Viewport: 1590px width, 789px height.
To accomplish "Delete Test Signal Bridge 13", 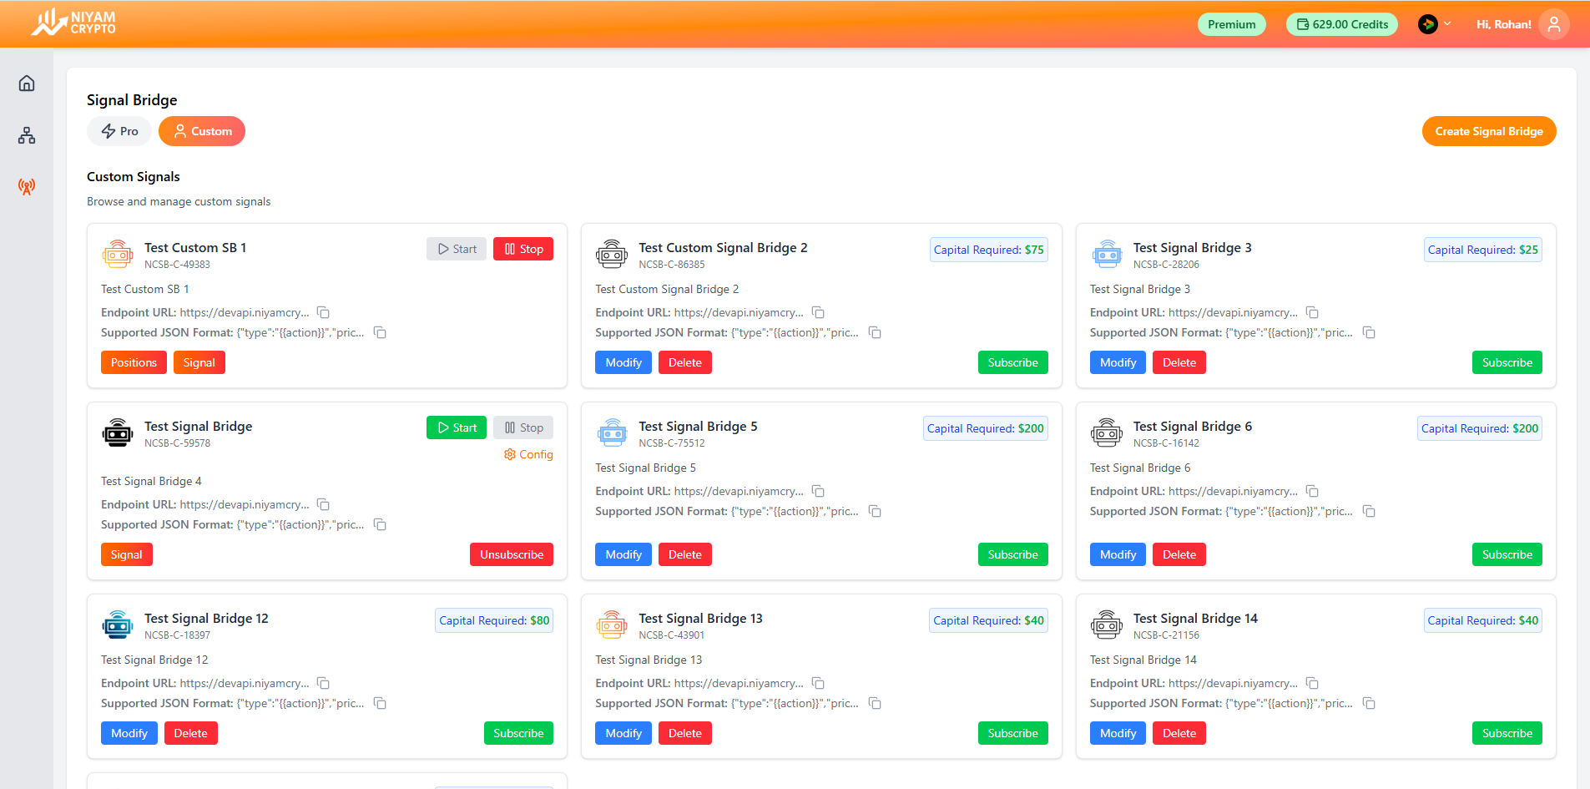I will (x=684, y=733).
